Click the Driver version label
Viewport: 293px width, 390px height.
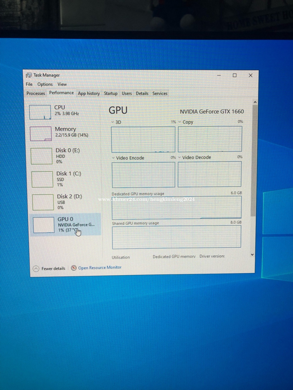(x=212, y=256)
